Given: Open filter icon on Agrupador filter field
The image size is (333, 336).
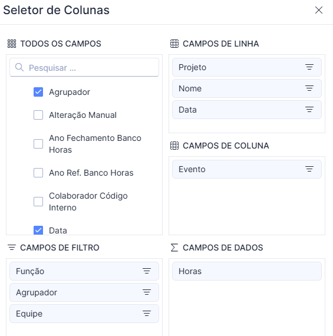Looking at the screenshot, I should pyautogui.click(x=147, y=292).
